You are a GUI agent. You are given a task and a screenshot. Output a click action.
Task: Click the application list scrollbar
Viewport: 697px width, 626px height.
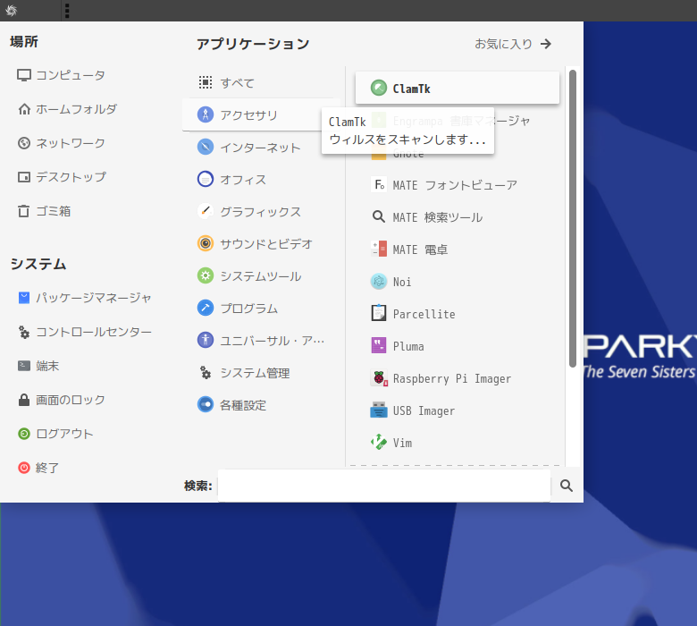[x=573, y=218]
